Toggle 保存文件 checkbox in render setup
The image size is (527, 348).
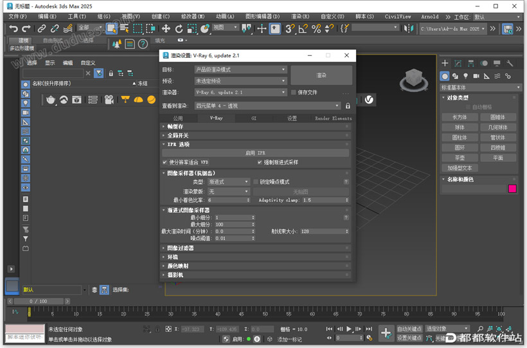click(294, 92)
